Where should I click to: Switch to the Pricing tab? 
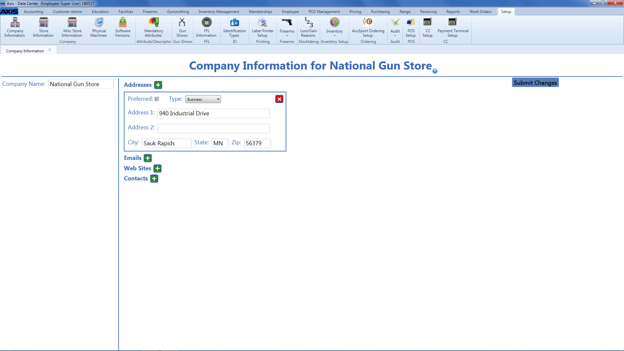pos(355,12)
